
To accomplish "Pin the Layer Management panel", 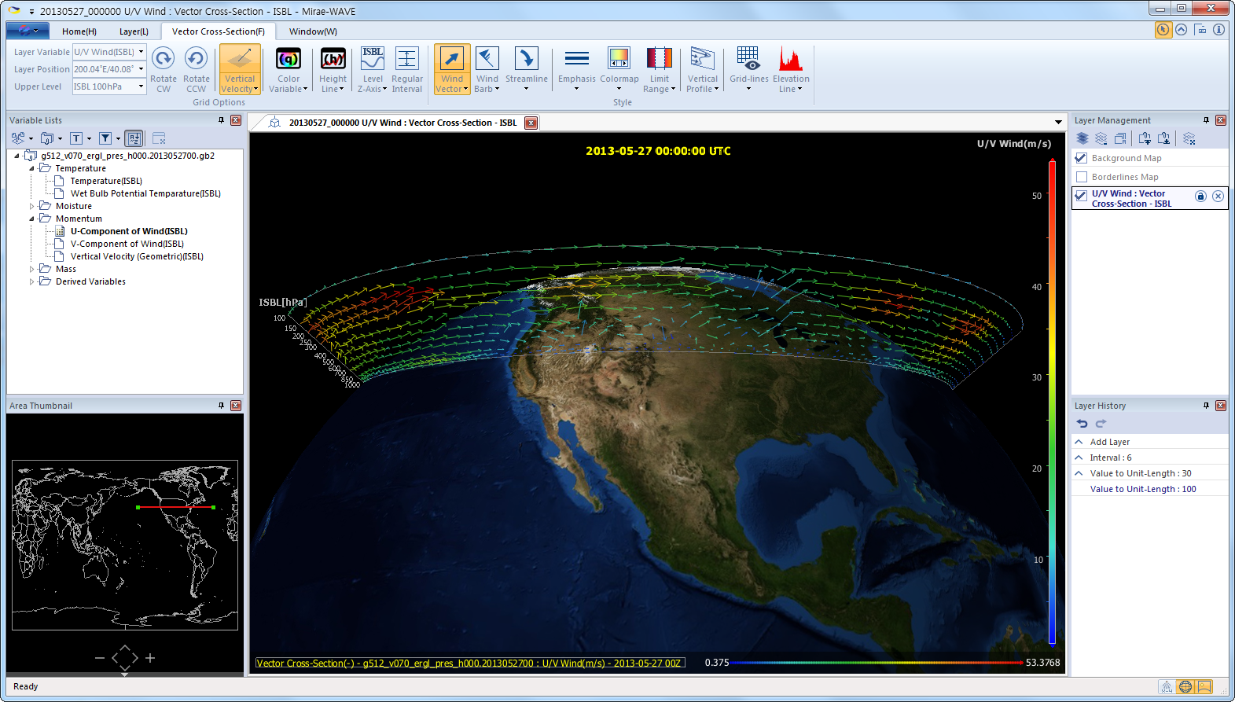I will pos(1206,120).
